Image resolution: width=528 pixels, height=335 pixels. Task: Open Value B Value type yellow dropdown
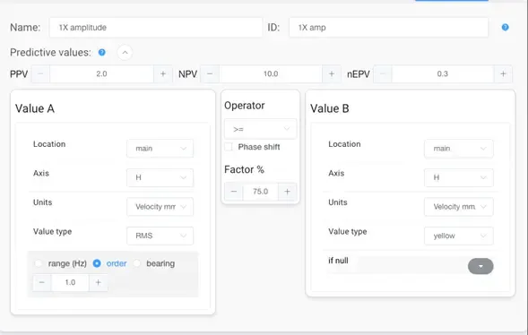[x=459, y=236]
